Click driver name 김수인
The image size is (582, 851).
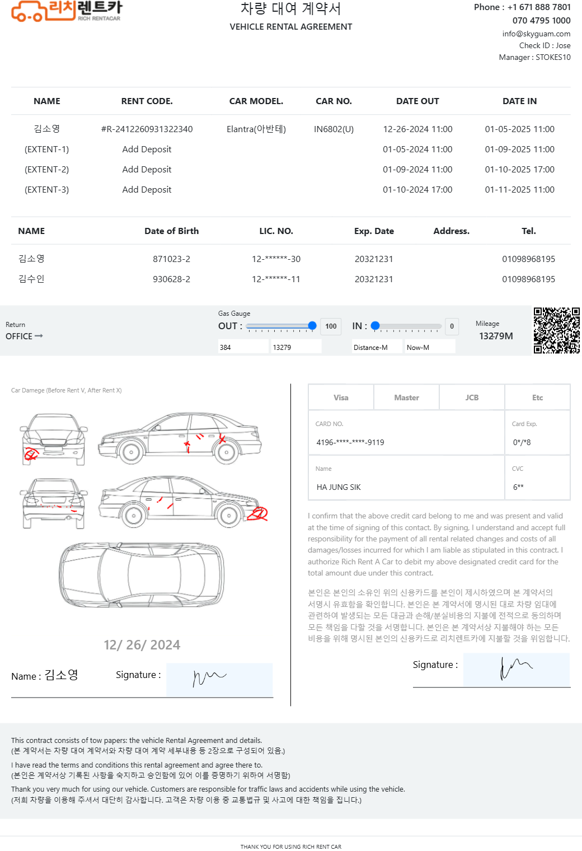pyautogui.click(x=31, y=279)
